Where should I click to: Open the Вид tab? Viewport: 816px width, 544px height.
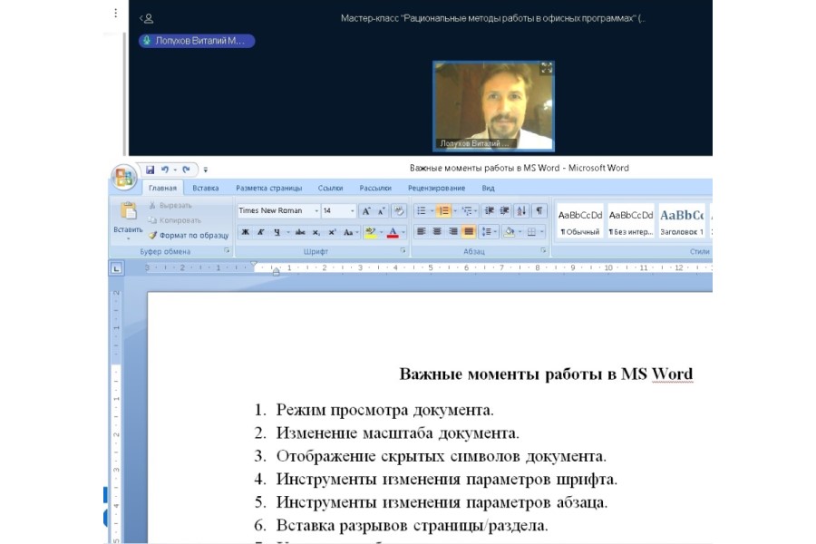tap(488, 188)
